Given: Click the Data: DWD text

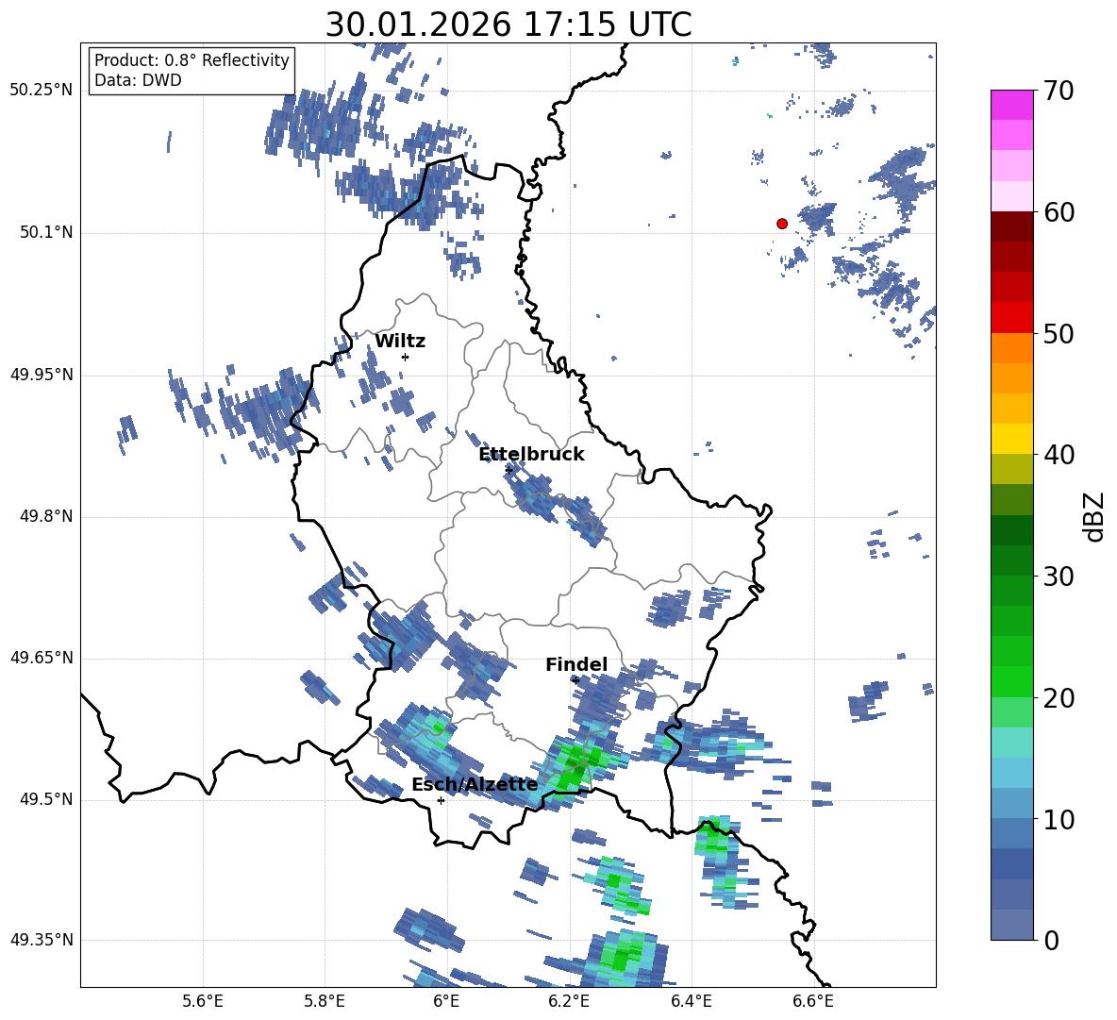Looking at the screenshot, I should click(138, 80).
